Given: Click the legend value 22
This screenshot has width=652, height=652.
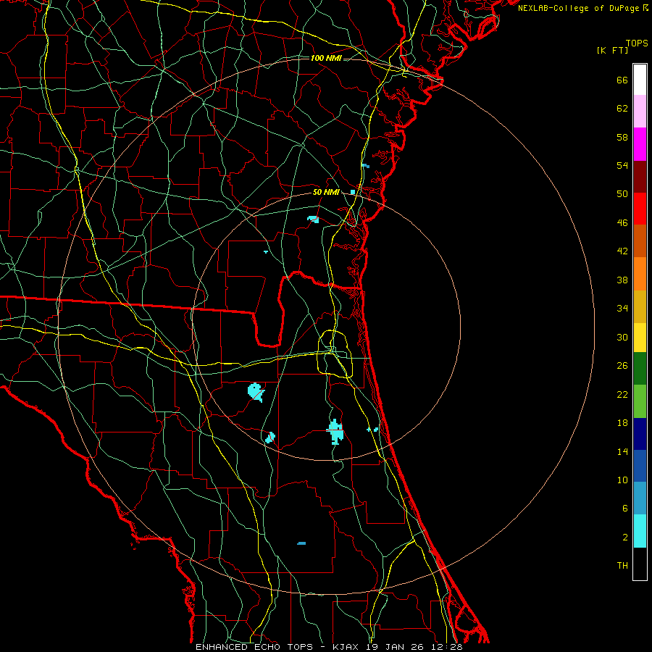Looking at the screenshot, I should click(622, 394).
